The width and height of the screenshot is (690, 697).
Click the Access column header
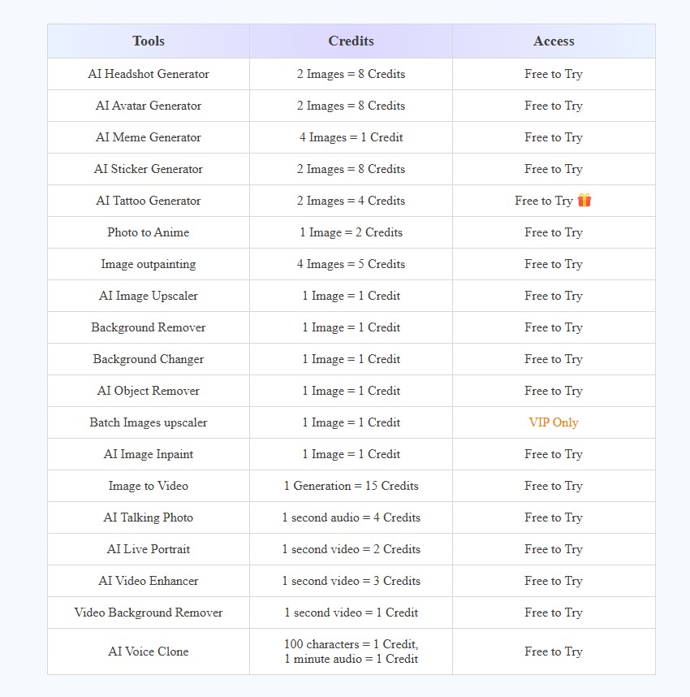click(554, 41)
